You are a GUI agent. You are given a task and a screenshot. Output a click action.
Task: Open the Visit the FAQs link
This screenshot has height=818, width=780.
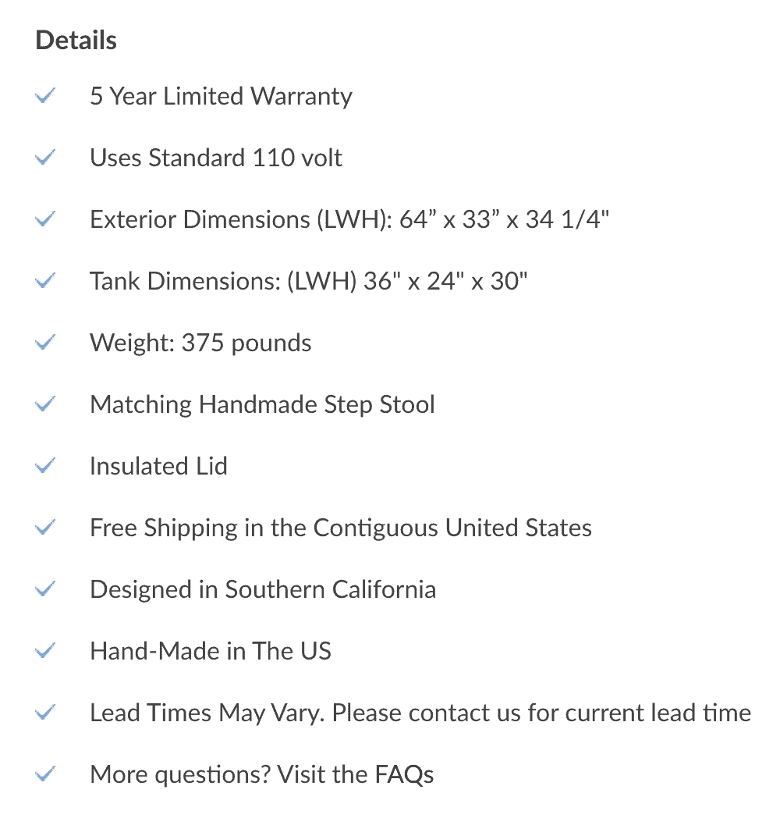[x=355, y=774]
